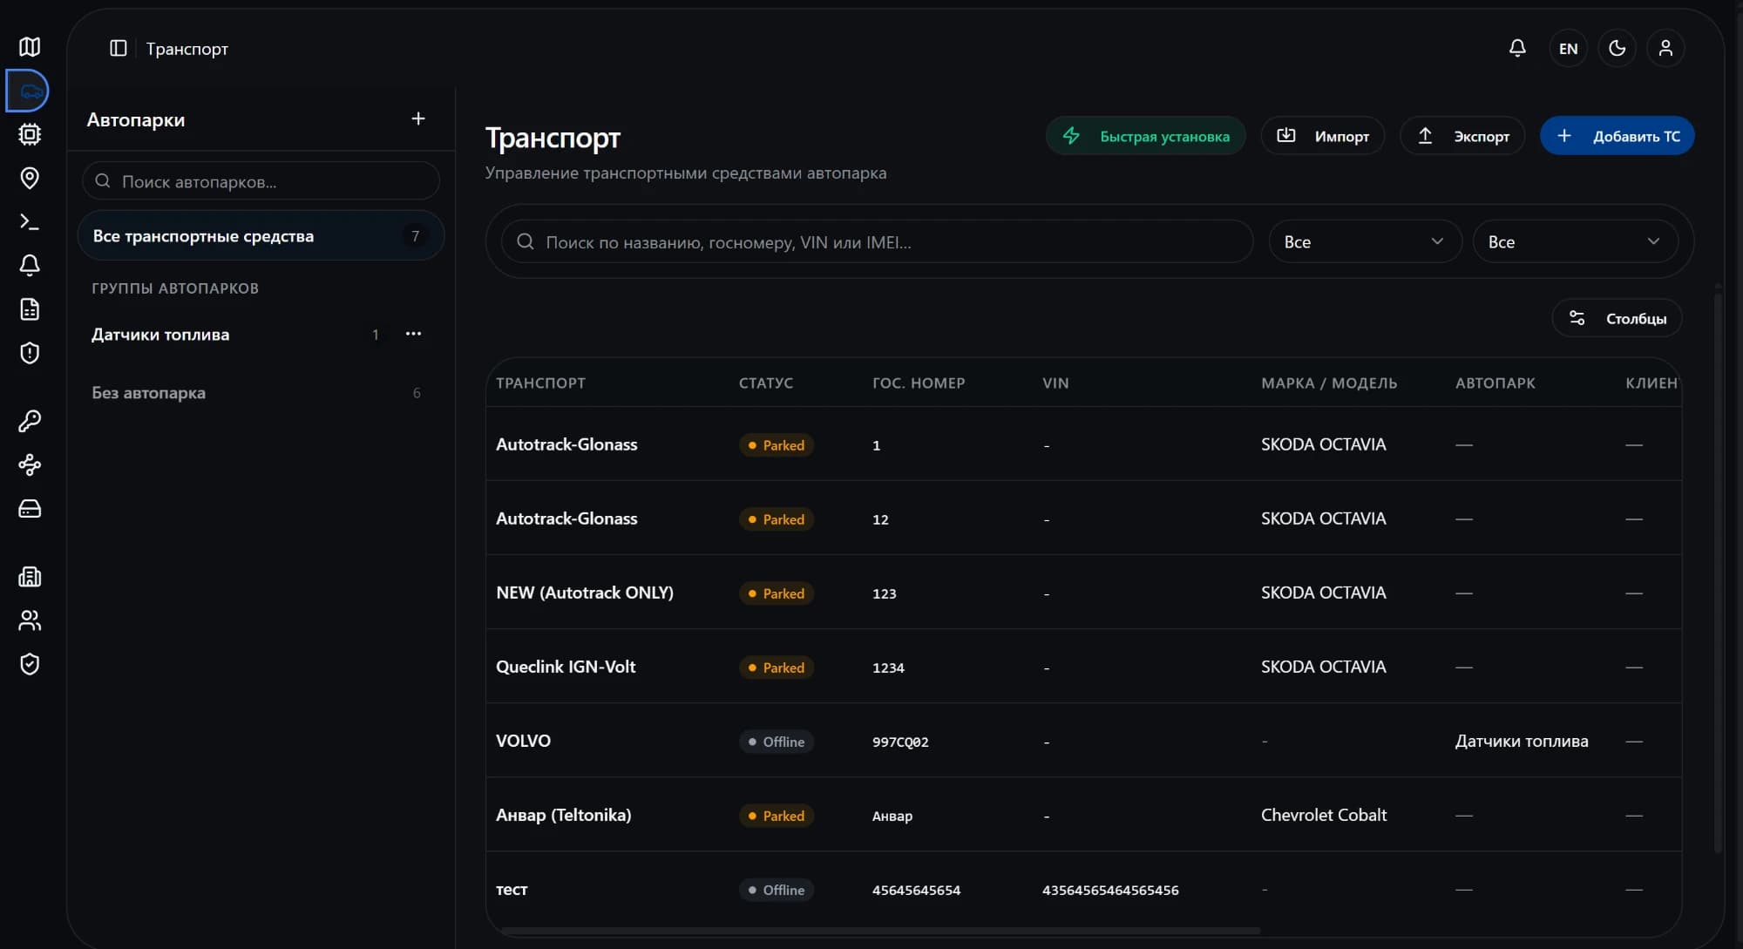Image resolution: width=1743 pixels, height=949 pixels.
Task: Open first Все filter dropdown
Action: 1366,241
